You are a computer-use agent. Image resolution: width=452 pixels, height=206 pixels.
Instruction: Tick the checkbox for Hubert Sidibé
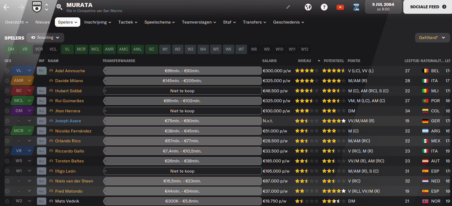click(x=7, y=91)
